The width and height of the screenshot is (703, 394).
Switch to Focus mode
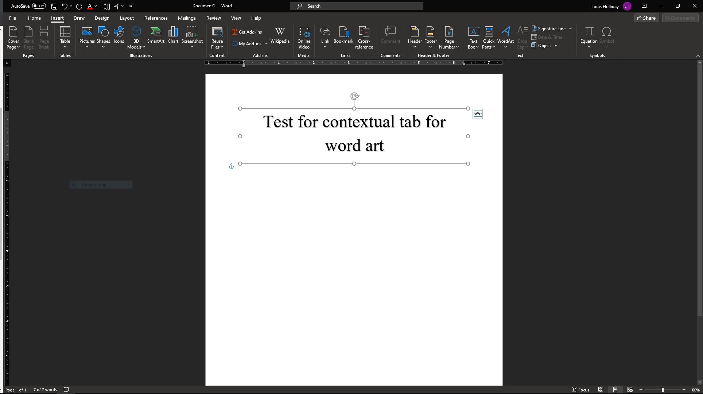pyautogui.click(x=580, y=390)
